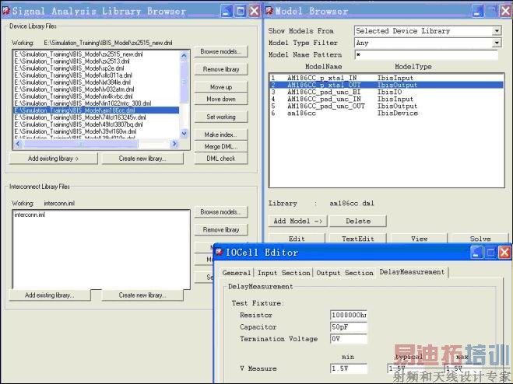Image resolution: width=513 pixels, height=384 pixels.
Task: Click library list scroll down arrow
Action: click(184, 134)
